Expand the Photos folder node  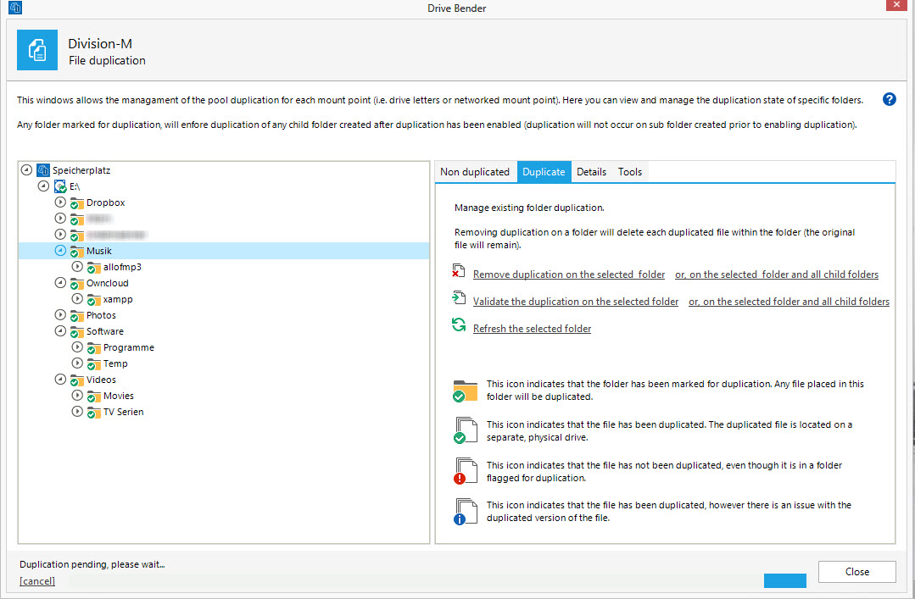coord(60,314)
